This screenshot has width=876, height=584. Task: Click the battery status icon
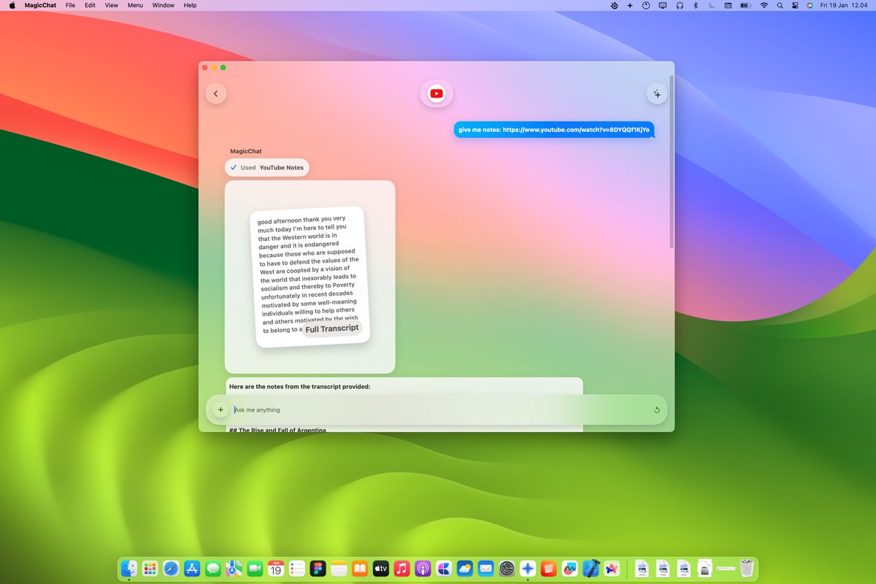(x=745, y=5)
